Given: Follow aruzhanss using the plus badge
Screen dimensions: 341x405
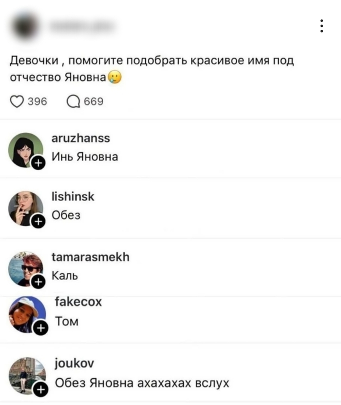Looking at the screenshot, I should click(x=38, y=163).
